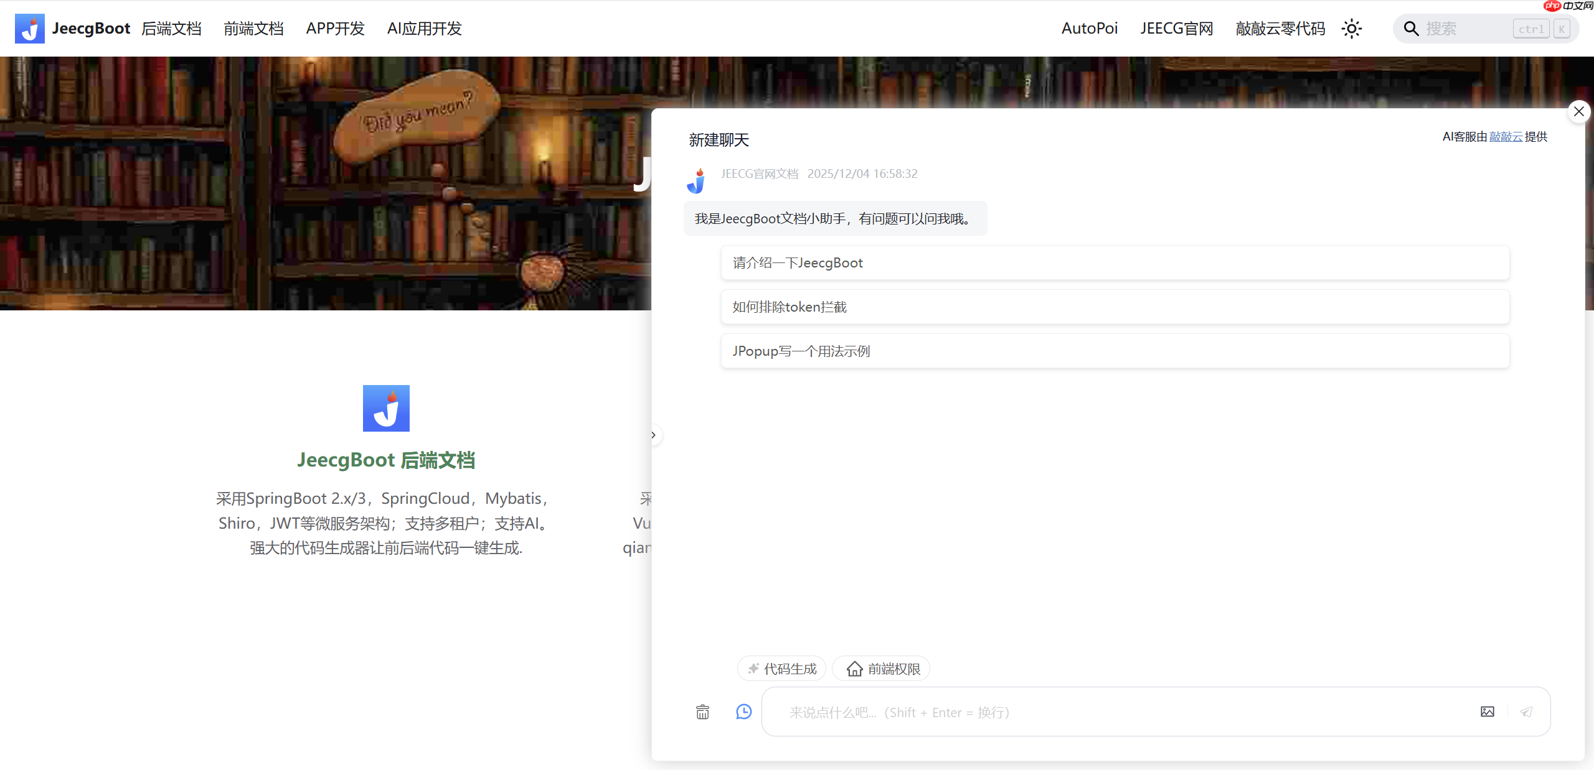Close the 新建聊天 dialog
This screenshot has width=1594, height=770.
click(1578, 111)
